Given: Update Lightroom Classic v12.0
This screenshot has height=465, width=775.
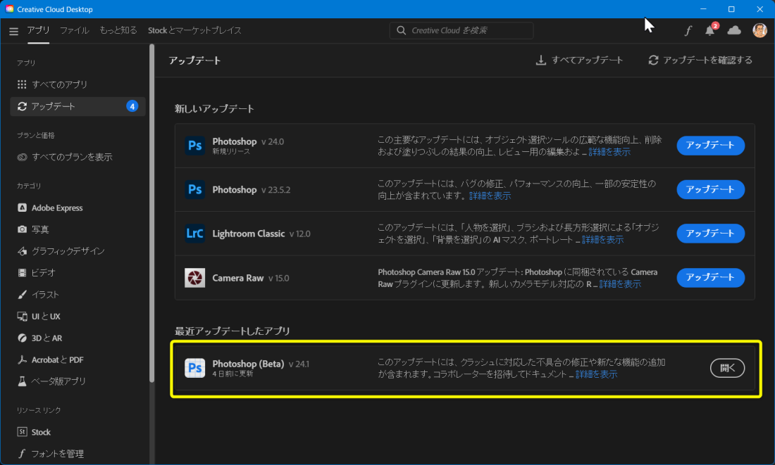Looking at the screenshot, I should (710, 234).
